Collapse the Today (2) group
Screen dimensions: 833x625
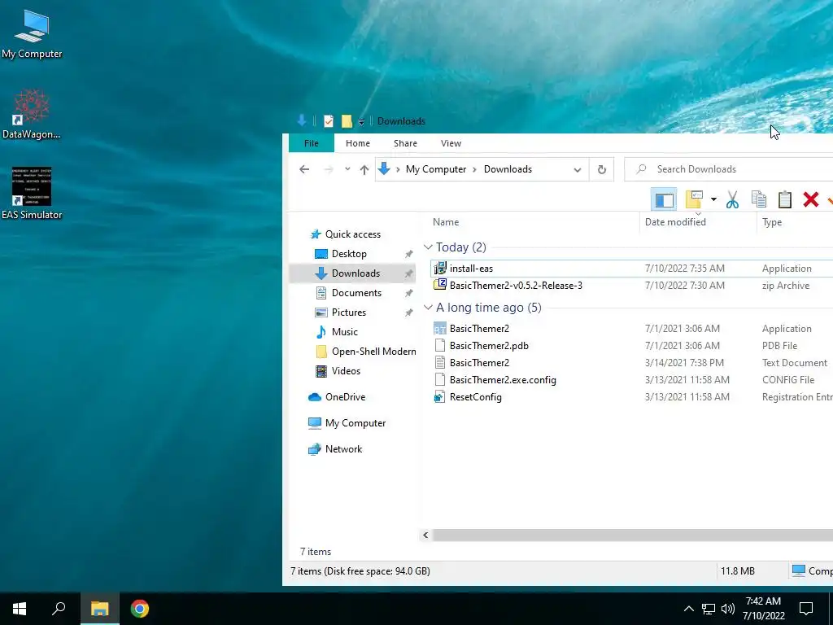tap(428, 247)
